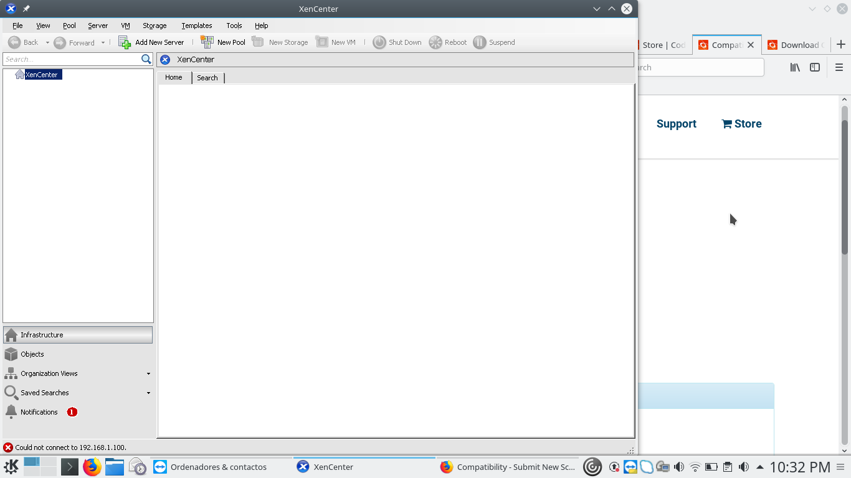Click the battery status tray icon
The image size is (851, 478).
[711, 467]
